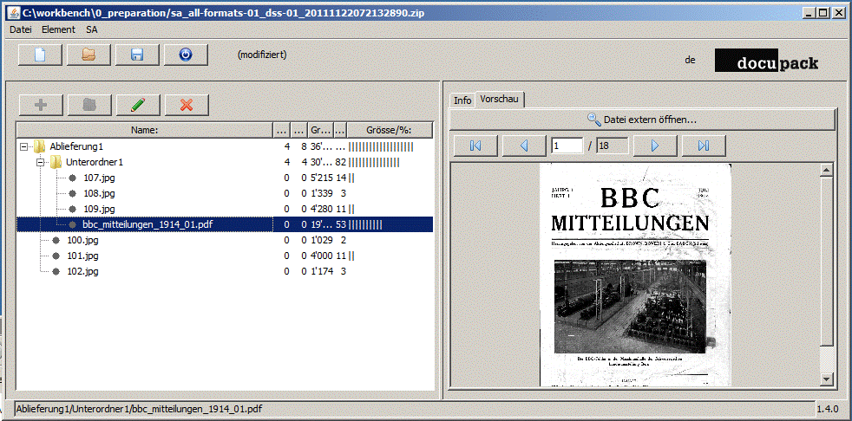Click the Unterordner1 folder label
852x421 pixels.
click(x=95, y=162)
